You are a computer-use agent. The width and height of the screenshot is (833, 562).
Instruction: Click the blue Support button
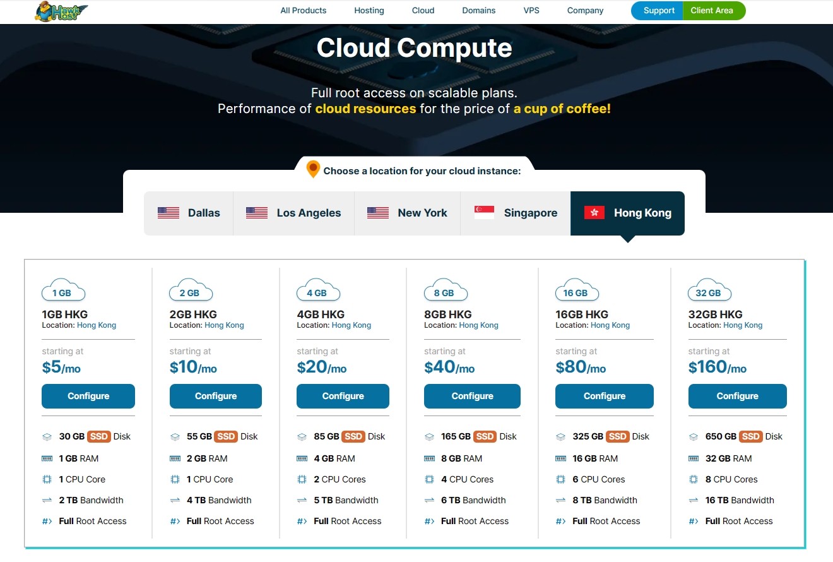[658, 11]
